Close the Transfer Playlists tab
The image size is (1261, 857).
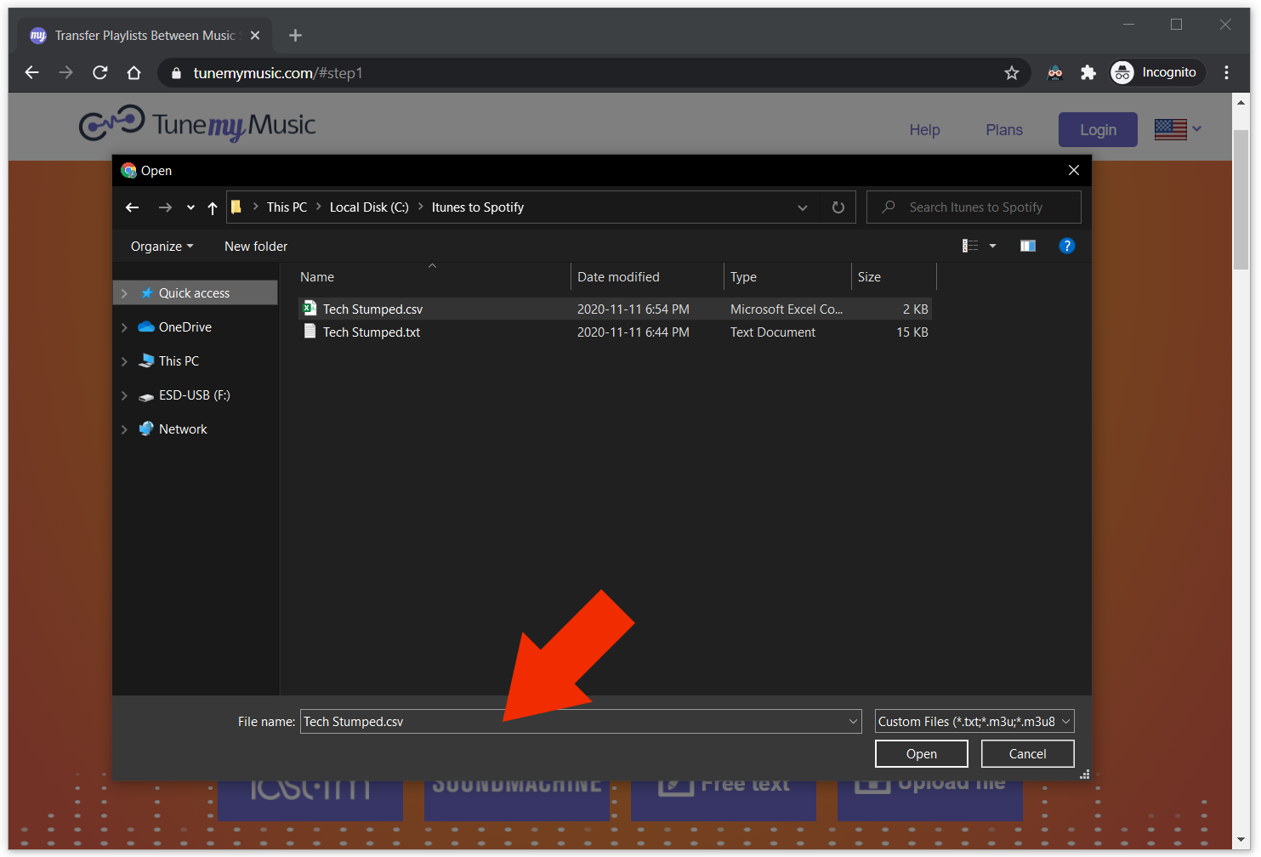tap(255, 36)
